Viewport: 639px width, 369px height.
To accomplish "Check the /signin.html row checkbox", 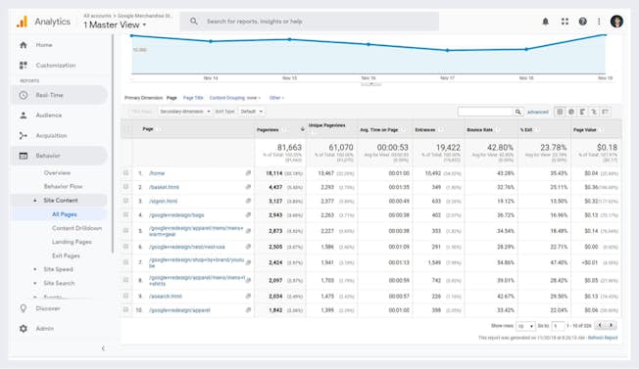I will tap(125, 201).
